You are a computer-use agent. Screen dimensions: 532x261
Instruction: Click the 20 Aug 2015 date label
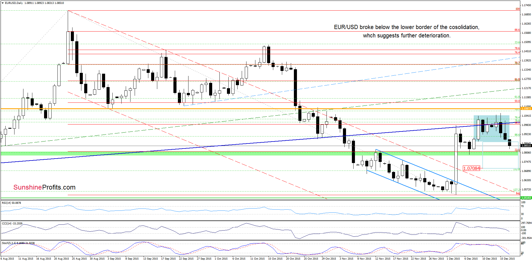click(61, 259)
